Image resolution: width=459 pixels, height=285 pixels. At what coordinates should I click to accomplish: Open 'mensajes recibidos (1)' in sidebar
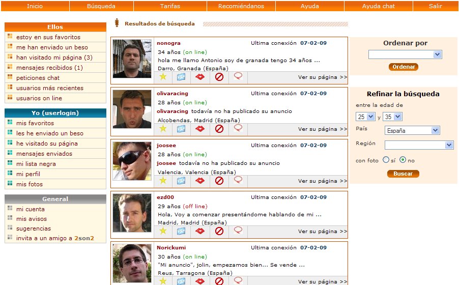(x=49, y=68)
